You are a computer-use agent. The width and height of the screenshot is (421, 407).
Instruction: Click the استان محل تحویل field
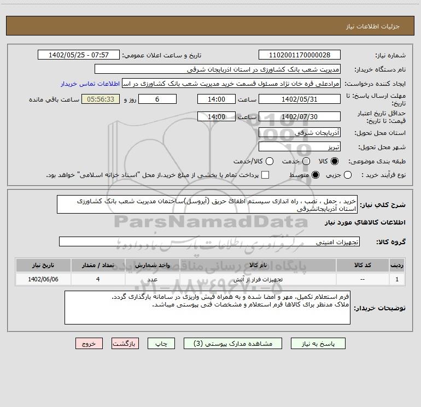(x=300, y=133)
